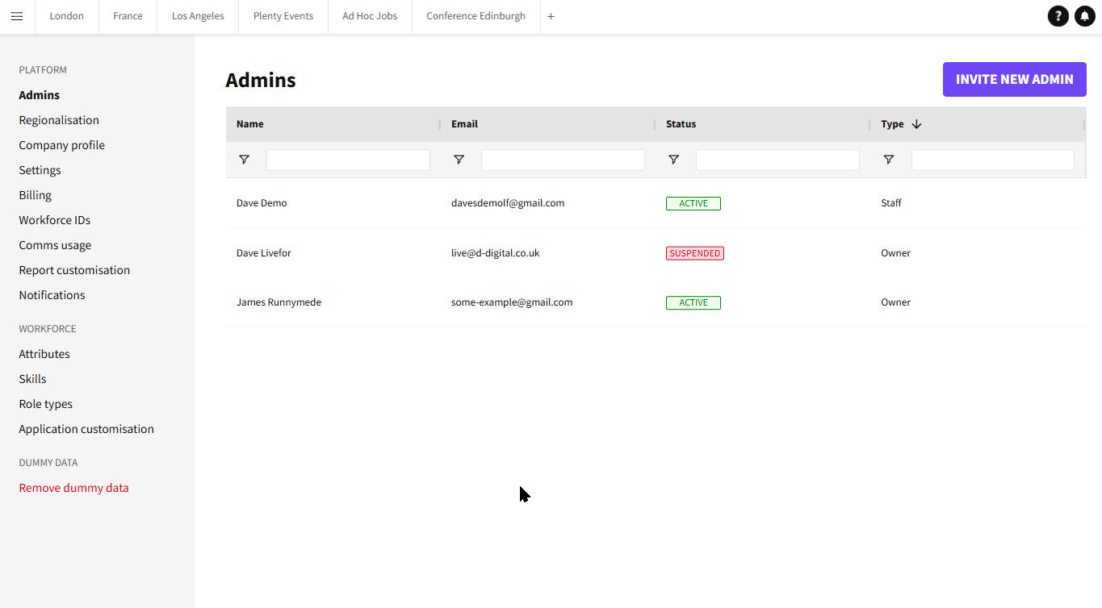The image size is (1102, 608).
Task: Go to Company profile
Action: 62,145
